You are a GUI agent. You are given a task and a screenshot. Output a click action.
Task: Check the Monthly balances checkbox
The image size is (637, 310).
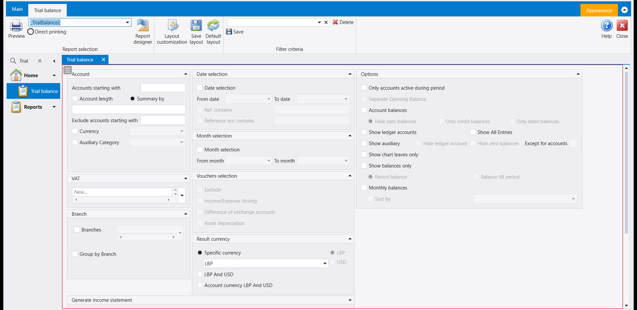pyautogui.click(x=364, y=188)
